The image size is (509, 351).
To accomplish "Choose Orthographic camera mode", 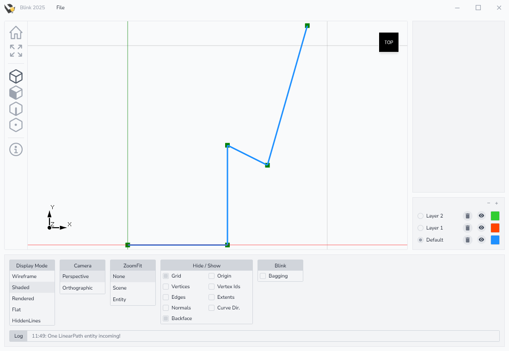I will click(77, 288).
